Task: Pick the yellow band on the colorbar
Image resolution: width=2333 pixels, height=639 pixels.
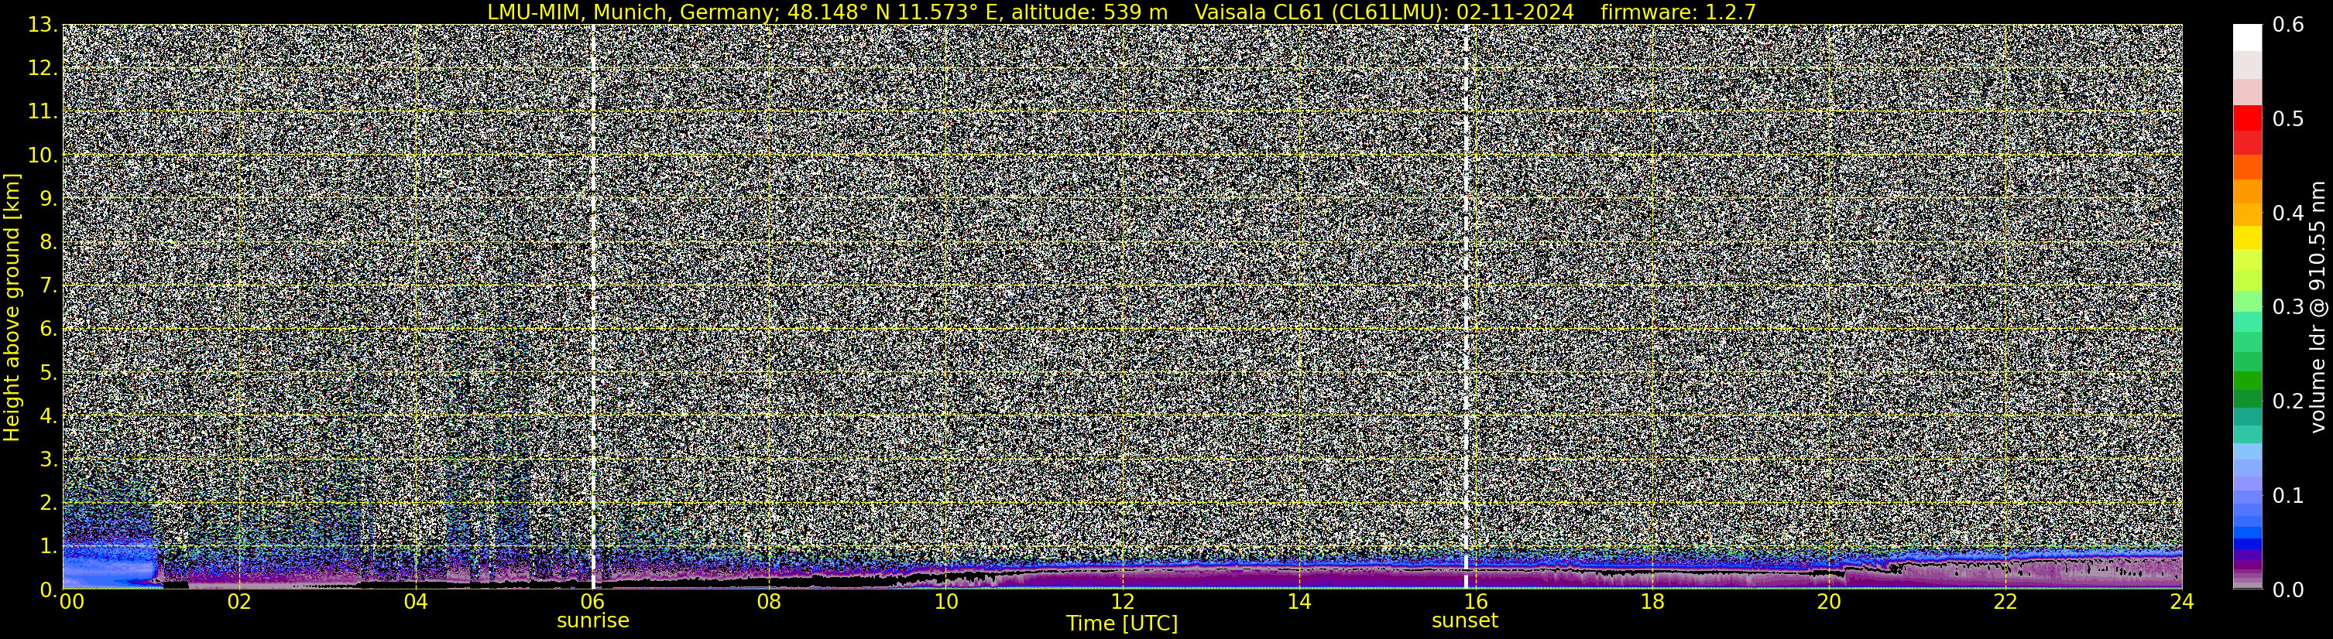Action: [2247, 237]
